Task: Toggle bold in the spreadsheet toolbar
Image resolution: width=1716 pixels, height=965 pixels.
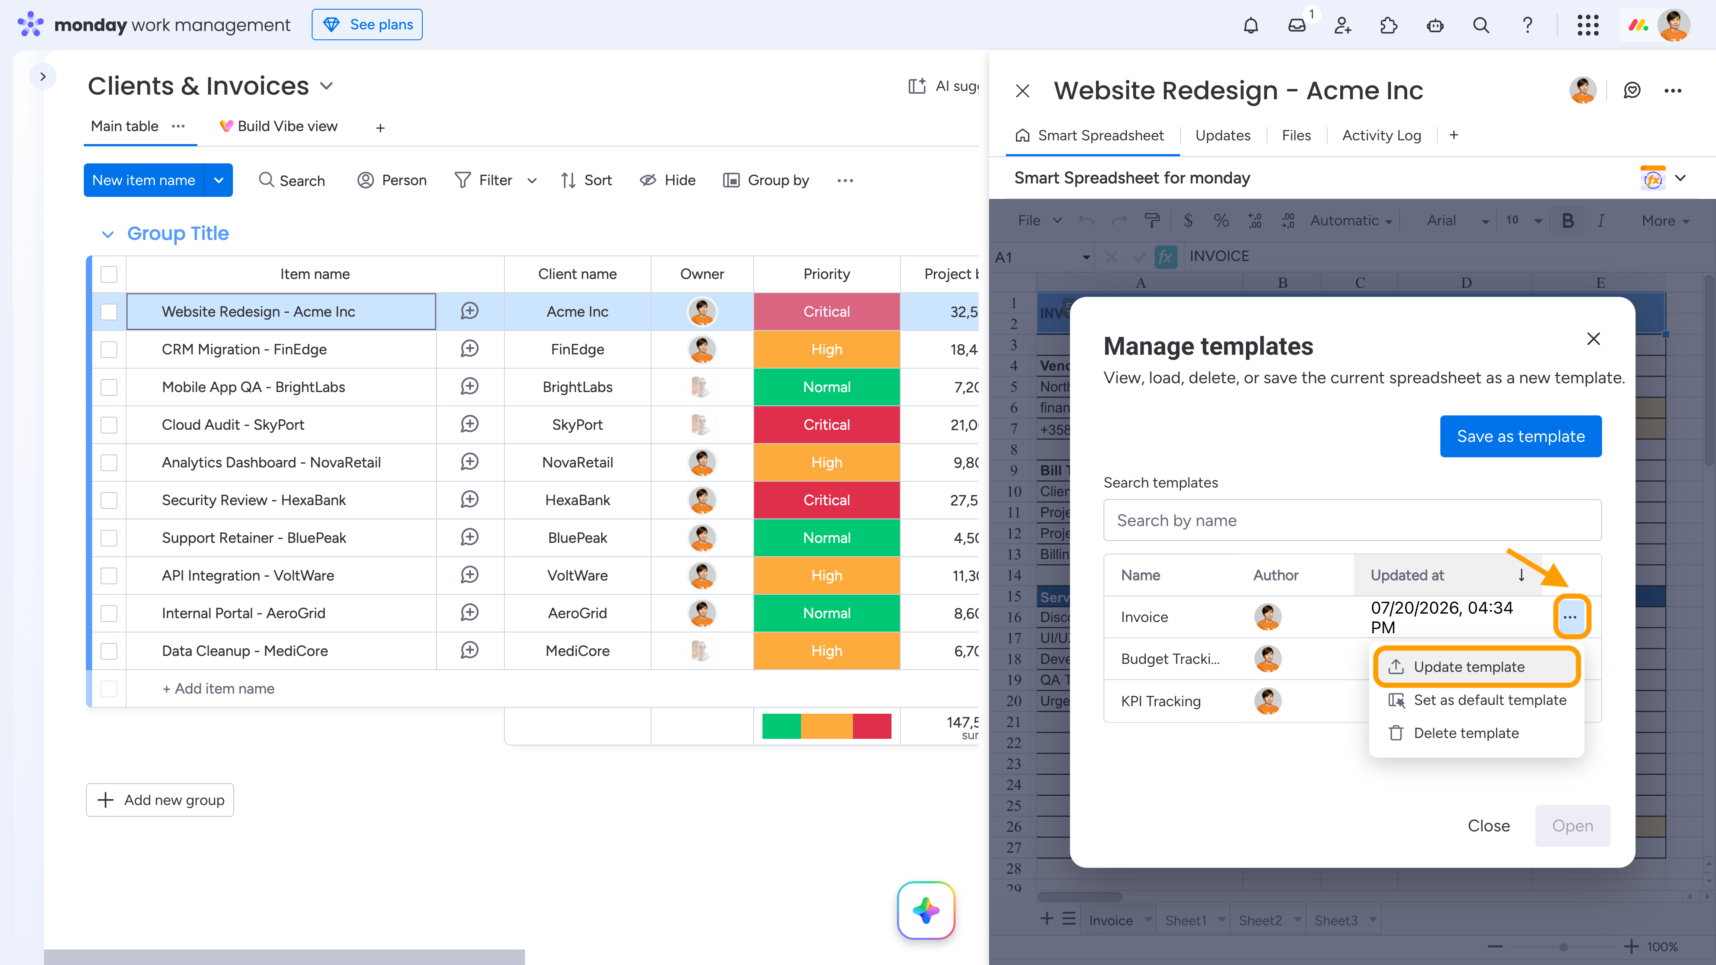Action: (1568, 220)
